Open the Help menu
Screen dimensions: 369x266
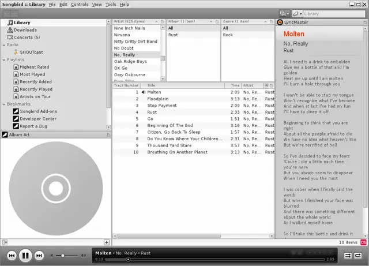(125, 4)
